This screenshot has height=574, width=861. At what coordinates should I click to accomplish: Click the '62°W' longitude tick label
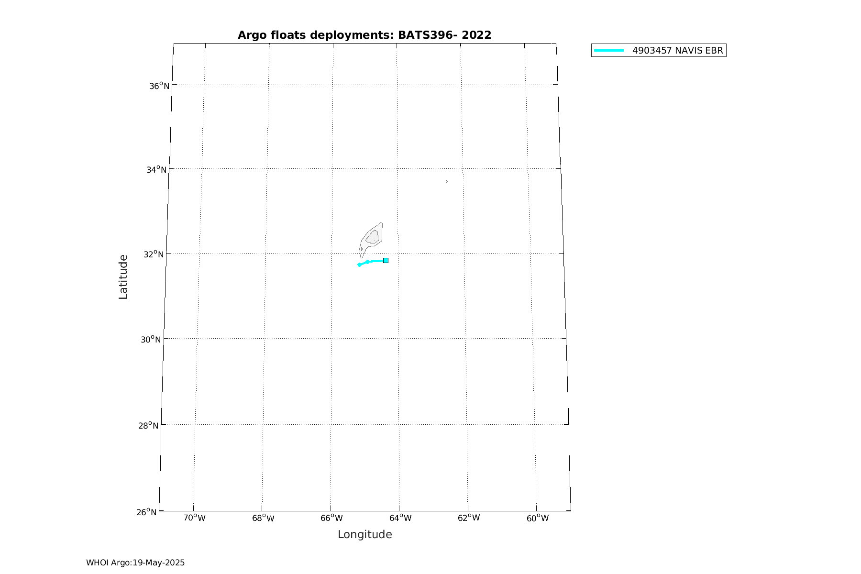tap(469, 518)
